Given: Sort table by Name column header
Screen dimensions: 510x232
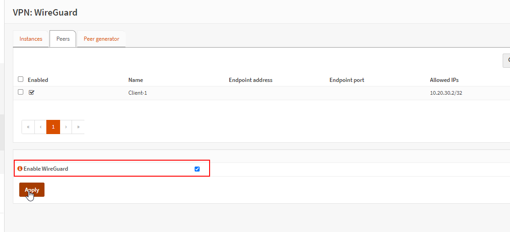Looking at the screenshot, I should click(x=136, y=80).
